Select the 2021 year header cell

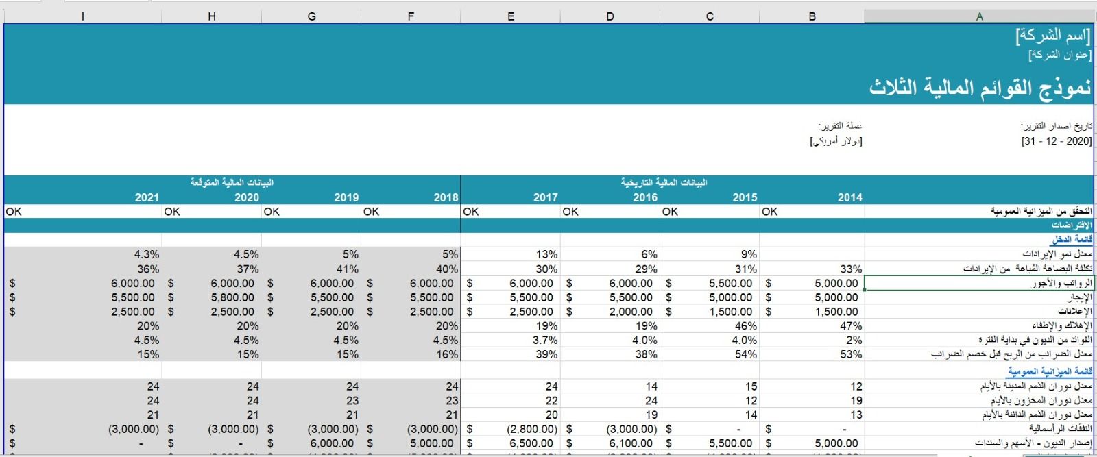147,197
